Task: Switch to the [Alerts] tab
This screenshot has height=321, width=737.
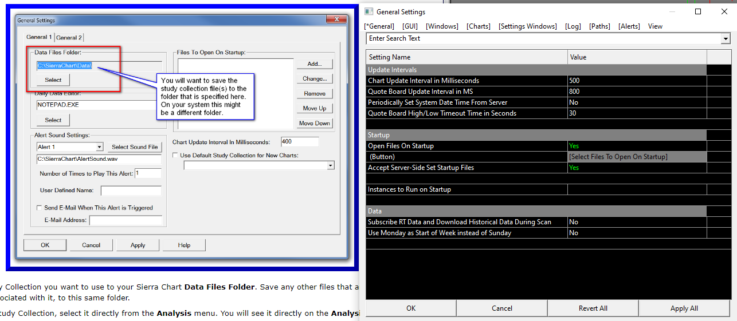Action: pos(629,26)
